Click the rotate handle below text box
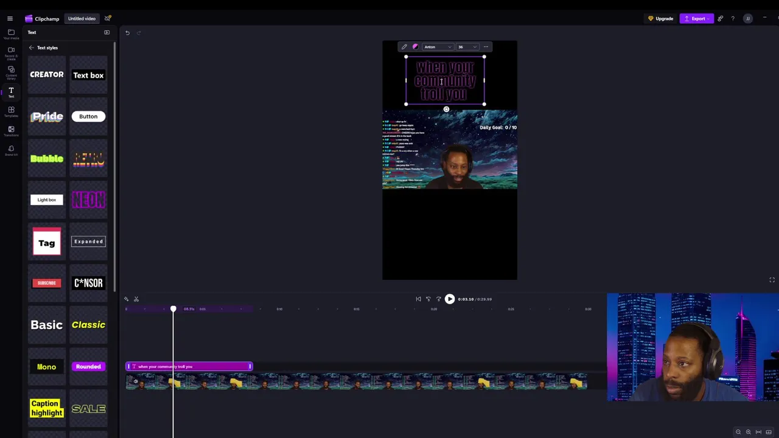The width and height of the screenshot is (779, 438). (x=446, y=109)
